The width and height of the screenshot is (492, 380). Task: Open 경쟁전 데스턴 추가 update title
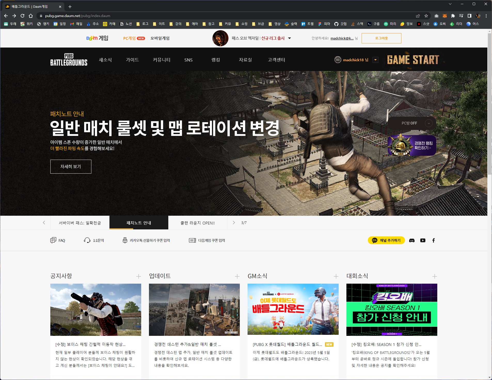188,344
